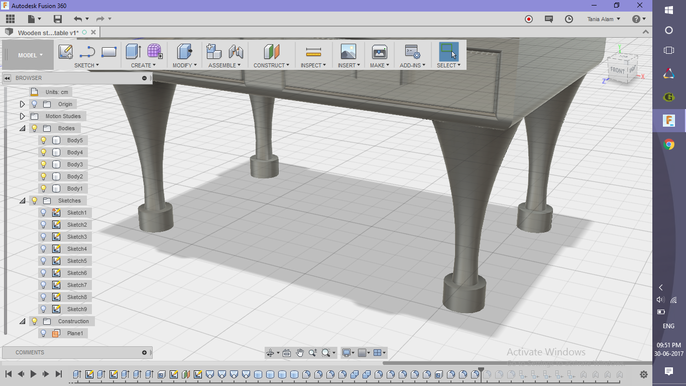Click the FRONT face of ViewCube
Screen dimensions: 686x386
618,70
